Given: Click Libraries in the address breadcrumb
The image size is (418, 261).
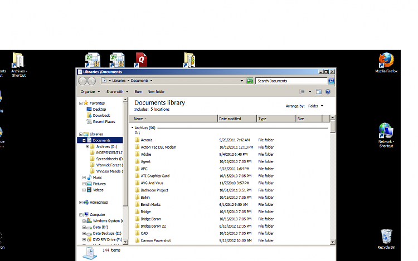Looking at the screenshot, I should pyautogui.click(x=119, y=81).
